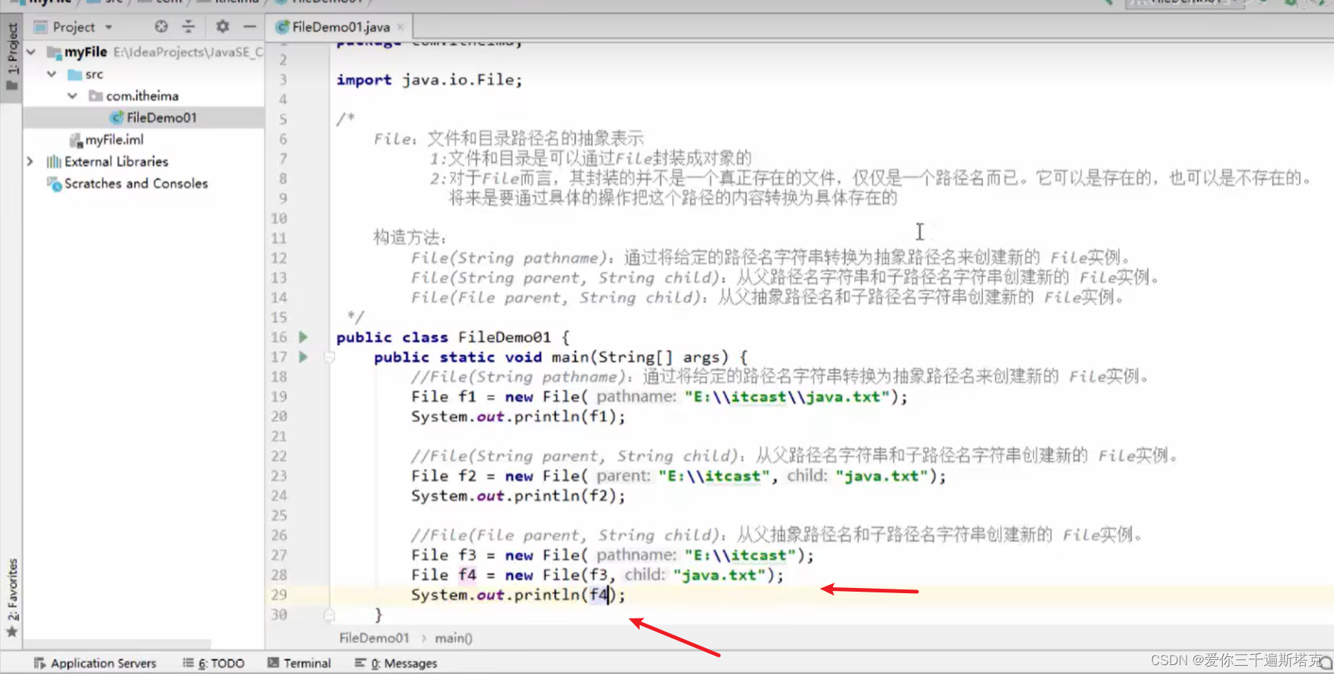Screen dimensions: 1334x674
Task: Open Project panel settings gear
Action: [222, 27]
